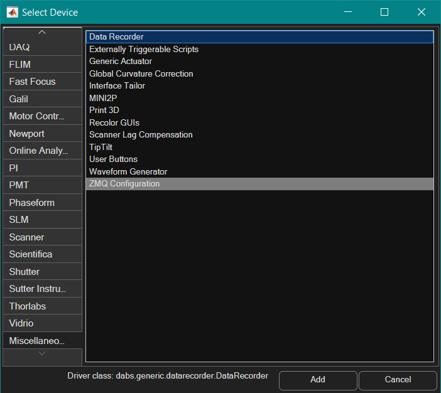This screenshot has height=393, width=441.
Task: Switch to the Fast Focus category
Action: [43, 82]
